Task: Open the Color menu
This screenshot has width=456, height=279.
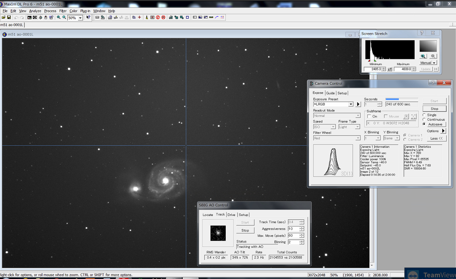Action: tap(73, 11)
